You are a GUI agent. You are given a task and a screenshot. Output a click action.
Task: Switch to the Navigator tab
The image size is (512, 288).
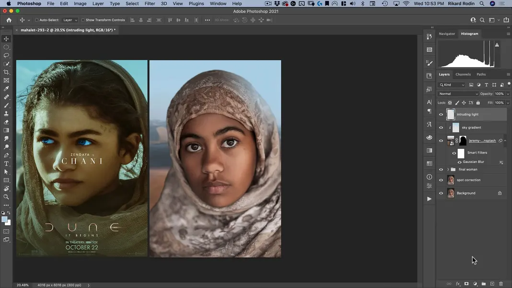pyautogui.click(x=447, y=34)
